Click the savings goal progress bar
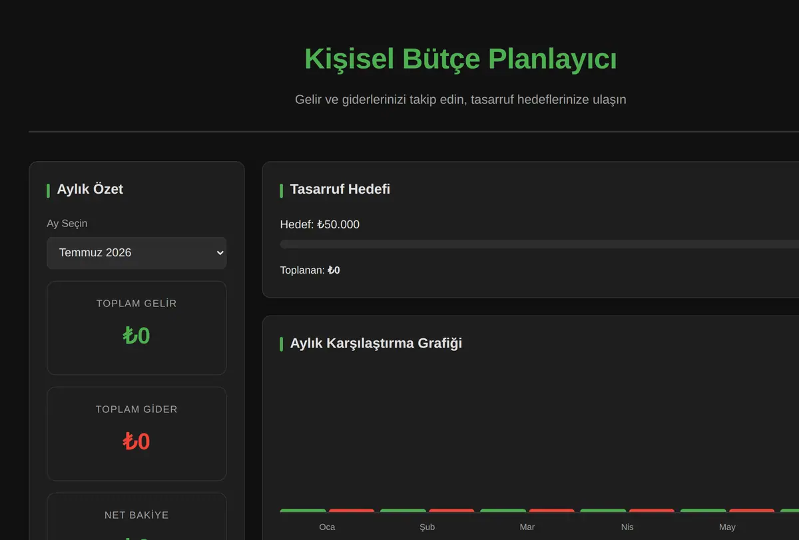 (539, 244)
